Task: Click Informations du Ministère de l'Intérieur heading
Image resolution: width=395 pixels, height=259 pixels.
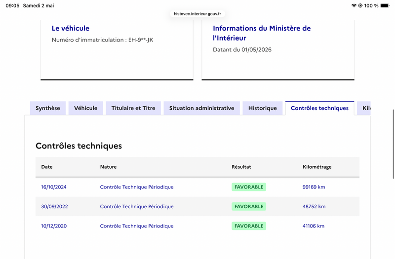Action: click(x=262, y=33)
